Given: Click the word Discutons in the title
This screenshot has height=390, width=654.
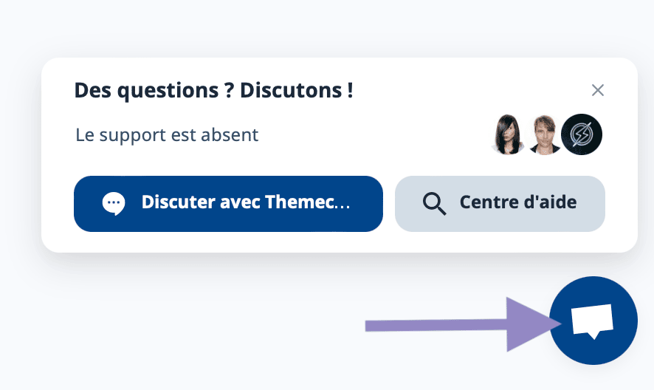Looking at the screenshot, I should point(291,91).
